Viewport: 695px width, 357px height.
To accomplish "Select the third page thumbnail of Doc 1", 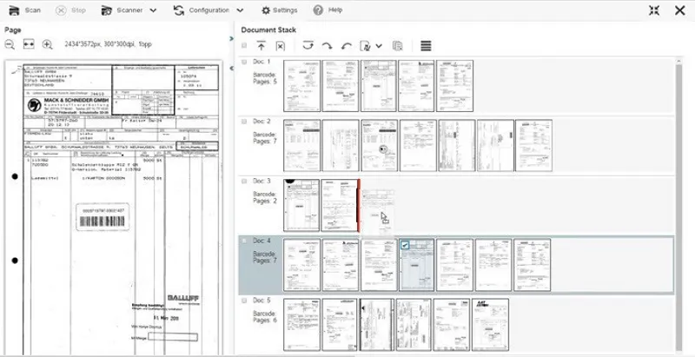I will click(x=379, y=86).
